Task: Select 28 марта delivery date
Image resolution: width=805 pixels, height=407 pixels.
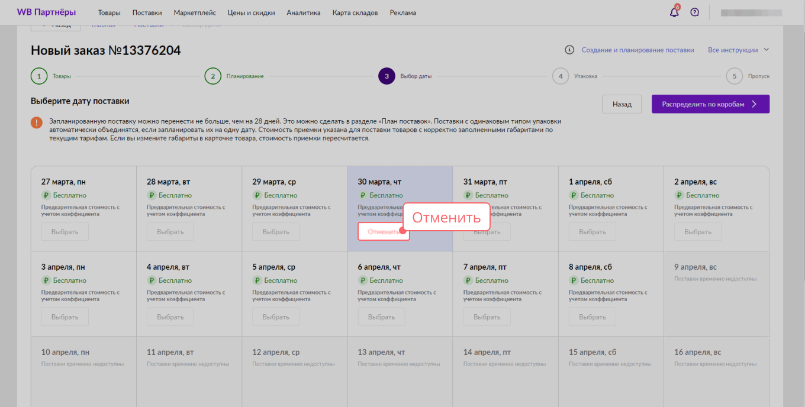Action: (170, 232)
